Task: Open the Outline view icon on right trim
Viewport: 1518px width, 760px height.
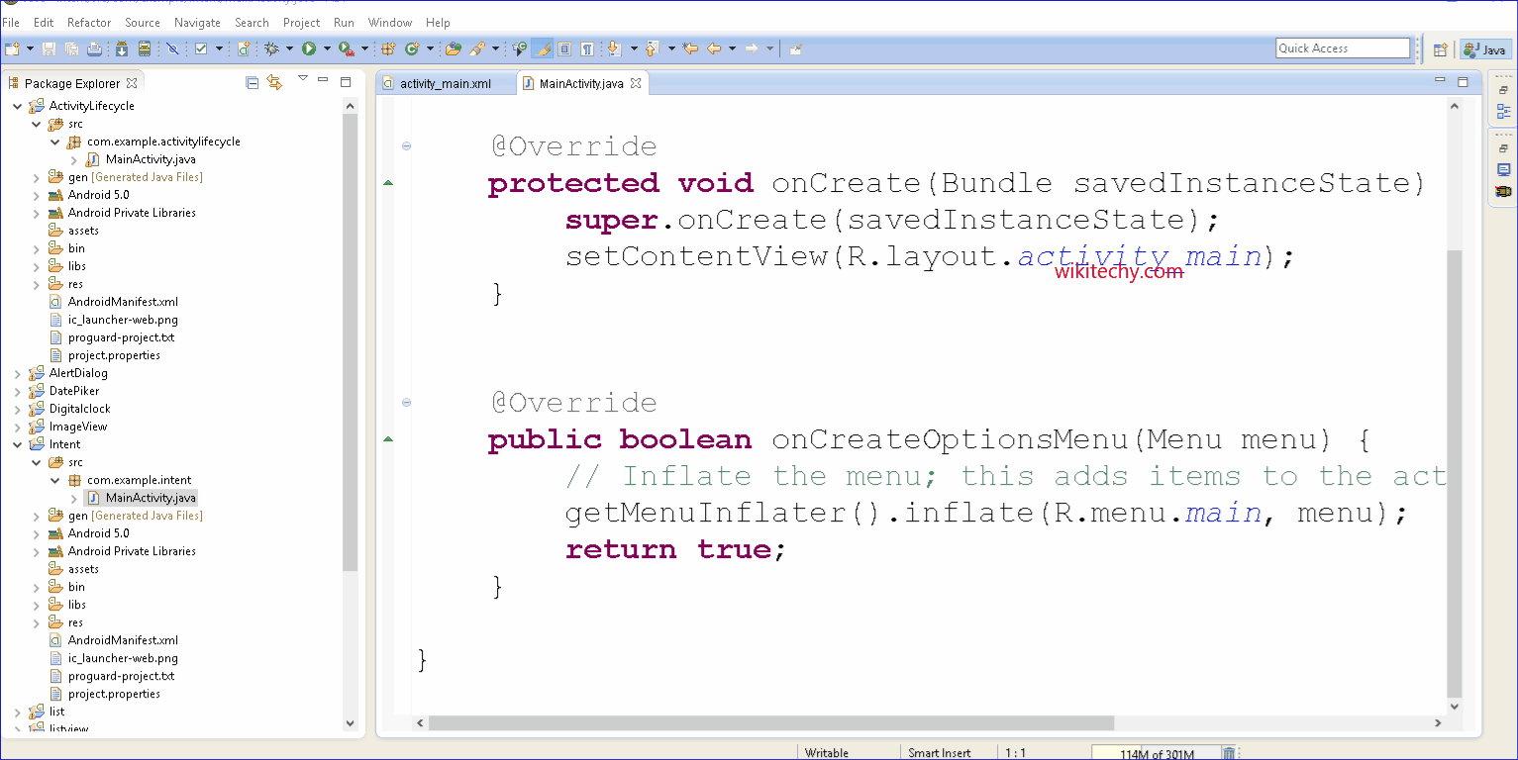Action: pyautogui.click(x=1503, y=112)
